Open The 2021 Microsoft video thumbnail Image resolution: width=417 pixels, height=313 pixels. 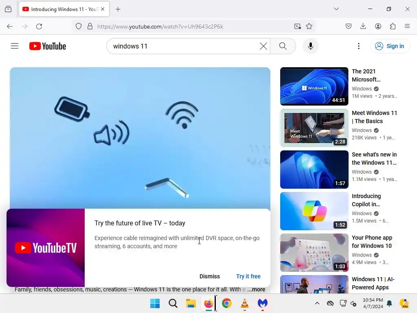[x=314, y=86]
